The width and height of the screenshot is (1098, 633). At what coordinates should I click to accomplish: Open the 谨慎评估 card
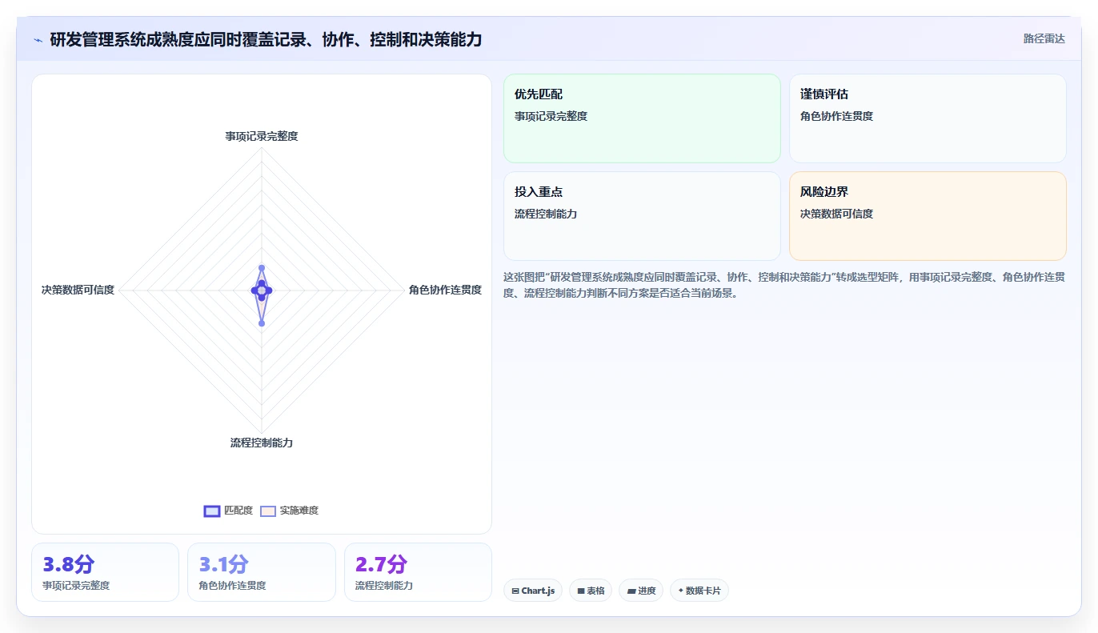click(928, 118)
